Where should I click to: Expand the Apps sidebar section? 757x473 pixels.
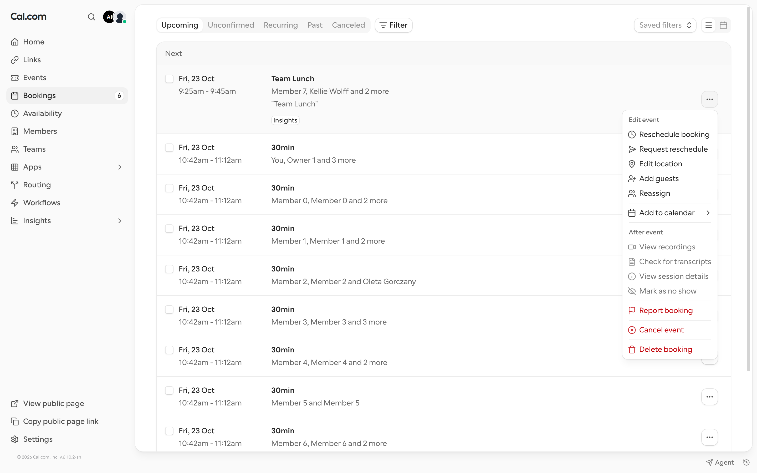(x=120, y=167)
